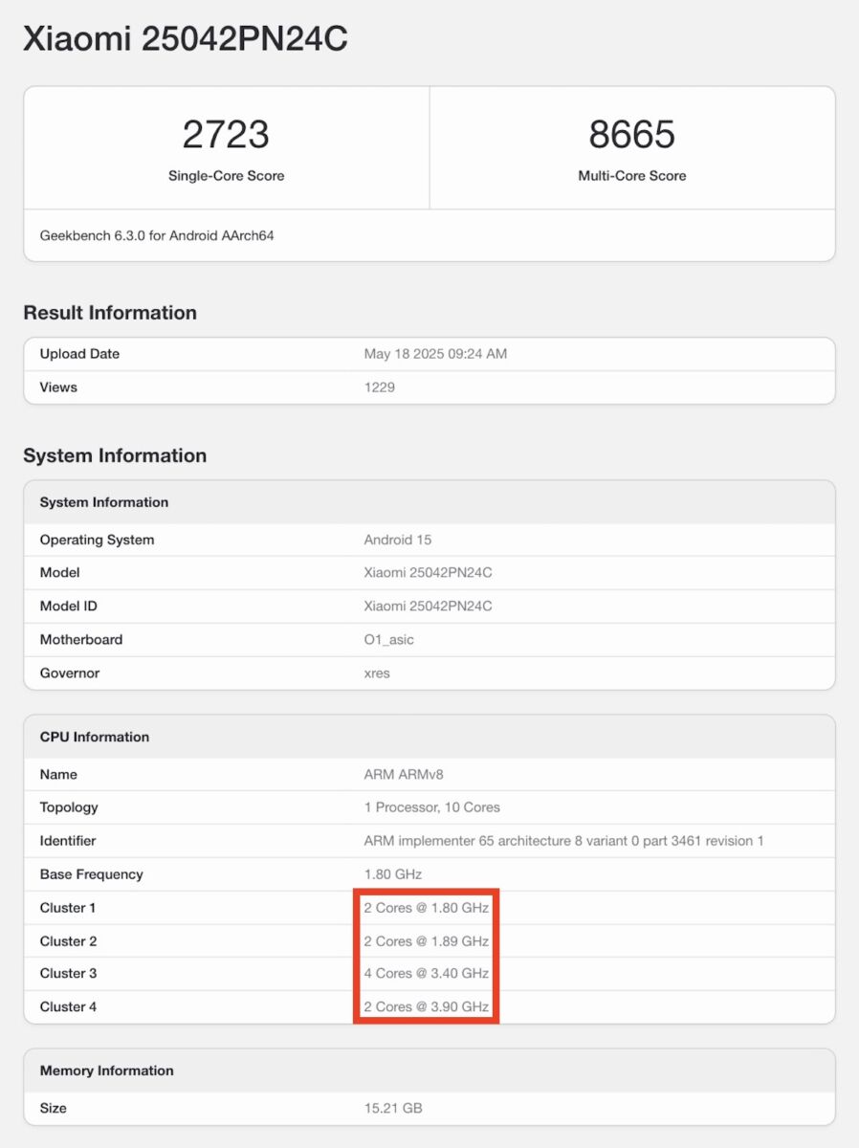Click the ARM ARMv8 name value
This screenshot has height=1148, width=859.
coord(406,775)
